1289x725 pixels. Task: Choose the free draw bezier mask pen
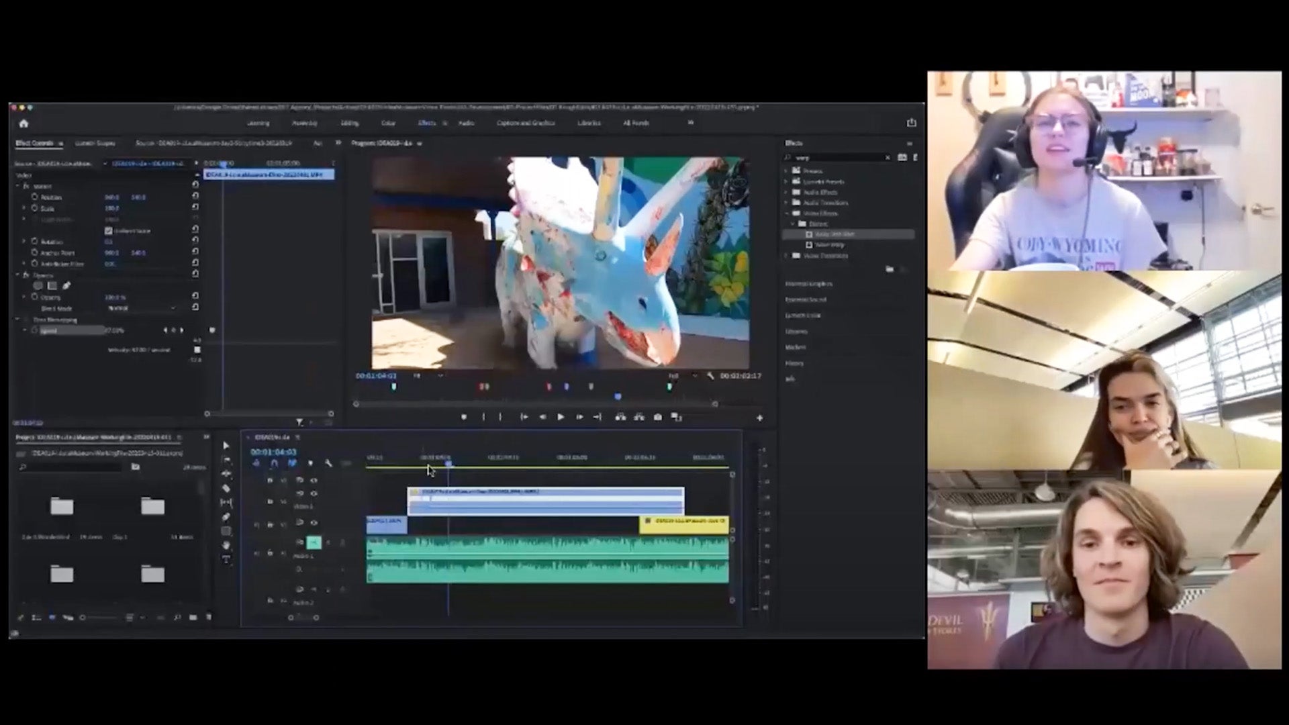tap(66, 286)
